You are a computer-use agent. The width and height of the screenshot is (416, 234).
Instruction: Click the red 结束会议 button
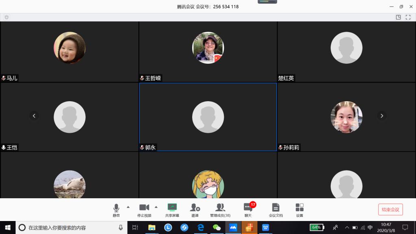coord(390,210)
